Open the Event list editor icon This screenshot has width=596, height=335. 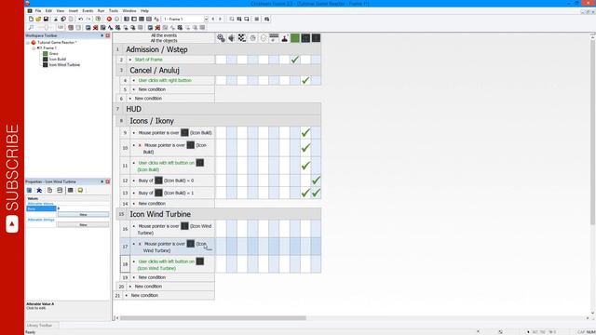(149, 19)
